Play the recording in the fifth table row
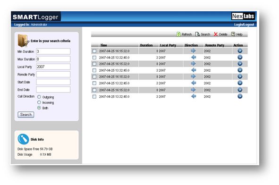This screenshot has width=279, height=185. pyautogui.click(x=240, y=76)
